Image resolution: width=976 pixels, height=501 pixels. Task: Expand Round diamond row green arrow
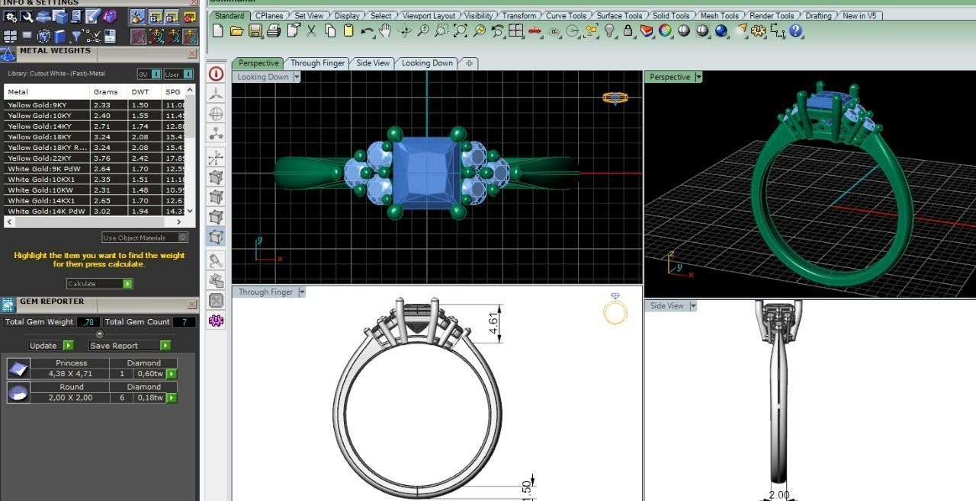pyautogui.click(x=172, y=397)
